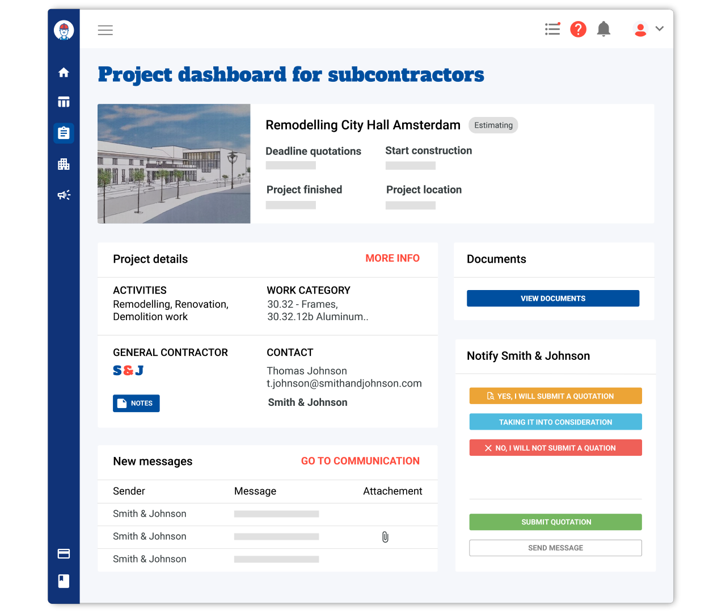The height and width of the screenshot is (613, 726).
Task: Choose Yes, I will submit a quotation
Action: pyautogui.click(x=556, y=396)
